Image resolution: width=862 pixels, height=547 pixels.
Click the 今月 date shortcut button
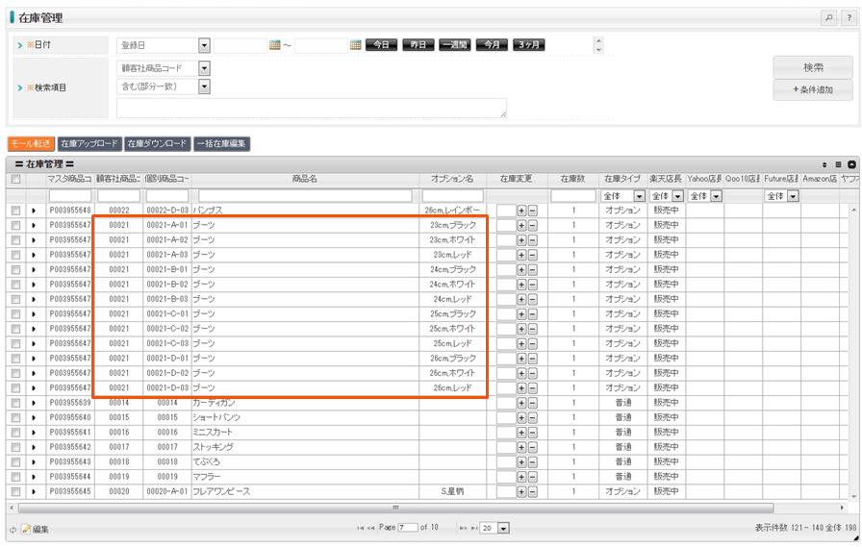click(491, 45)
